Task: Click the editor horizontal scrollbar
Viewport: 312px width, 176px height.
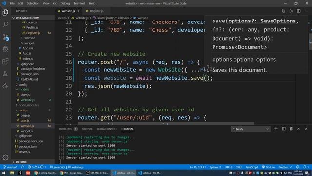Action: 166,123
